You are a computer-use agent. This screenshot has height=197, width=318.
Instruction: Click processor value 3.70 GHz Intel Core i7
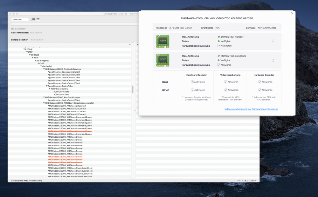point(181,28)
